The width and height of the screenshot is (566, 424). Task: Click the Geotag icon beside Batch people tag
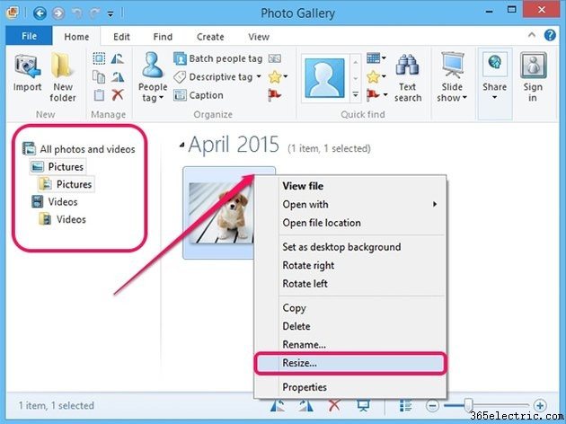coord(274,58)
